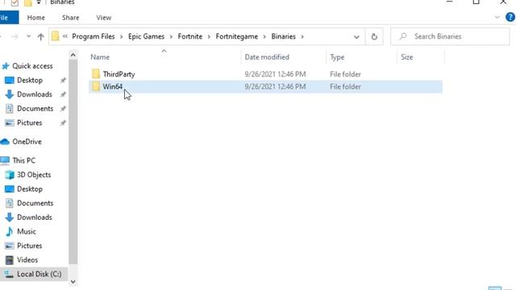
Task: Open Quick Access Toolbar customize dropdown
Action: click(x=39, y=2)
